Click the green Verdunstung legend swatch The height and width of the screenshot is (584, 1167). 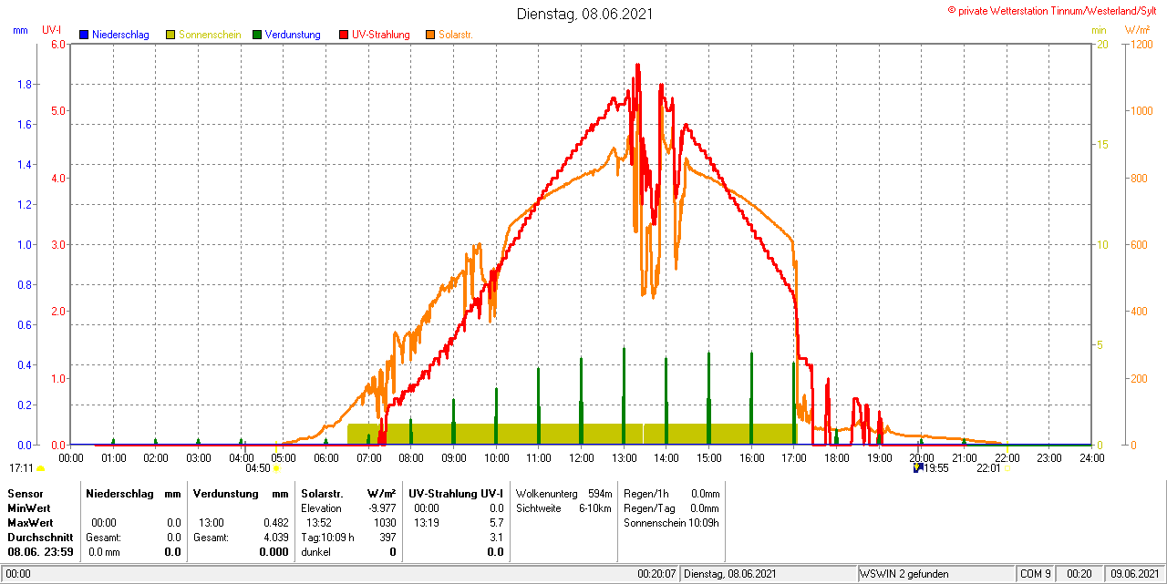[x=257, y=35]
